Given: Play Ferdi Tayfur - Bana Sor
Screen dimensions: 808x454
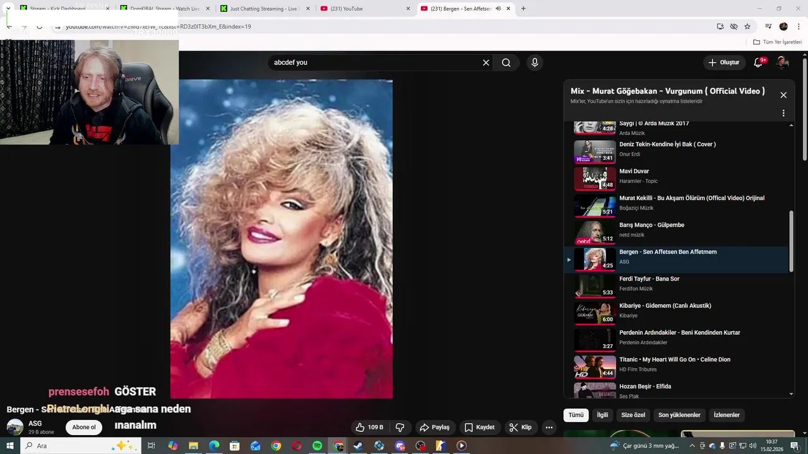Looking at the screenshot, I should click(675, 286).
